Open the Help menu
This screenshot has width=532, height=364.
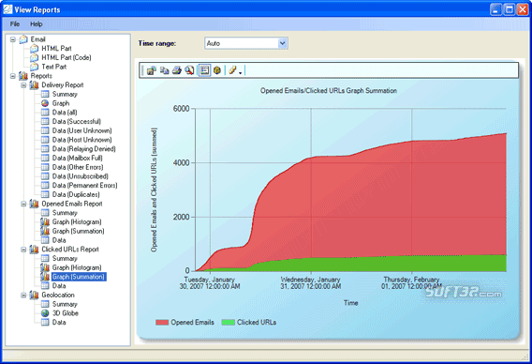point(36,24)
